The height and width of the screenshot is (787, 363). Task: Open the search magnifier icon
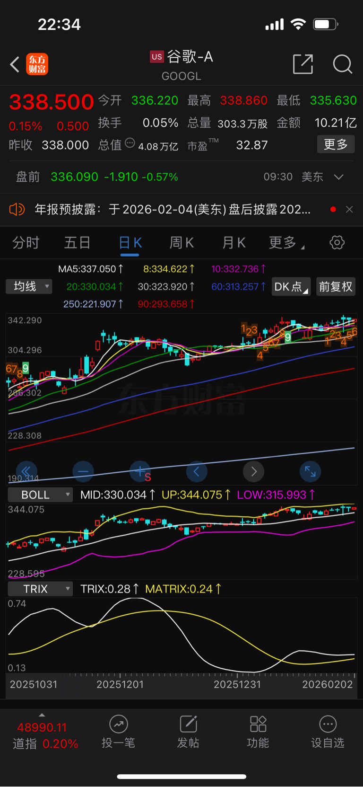pos(342,64)
